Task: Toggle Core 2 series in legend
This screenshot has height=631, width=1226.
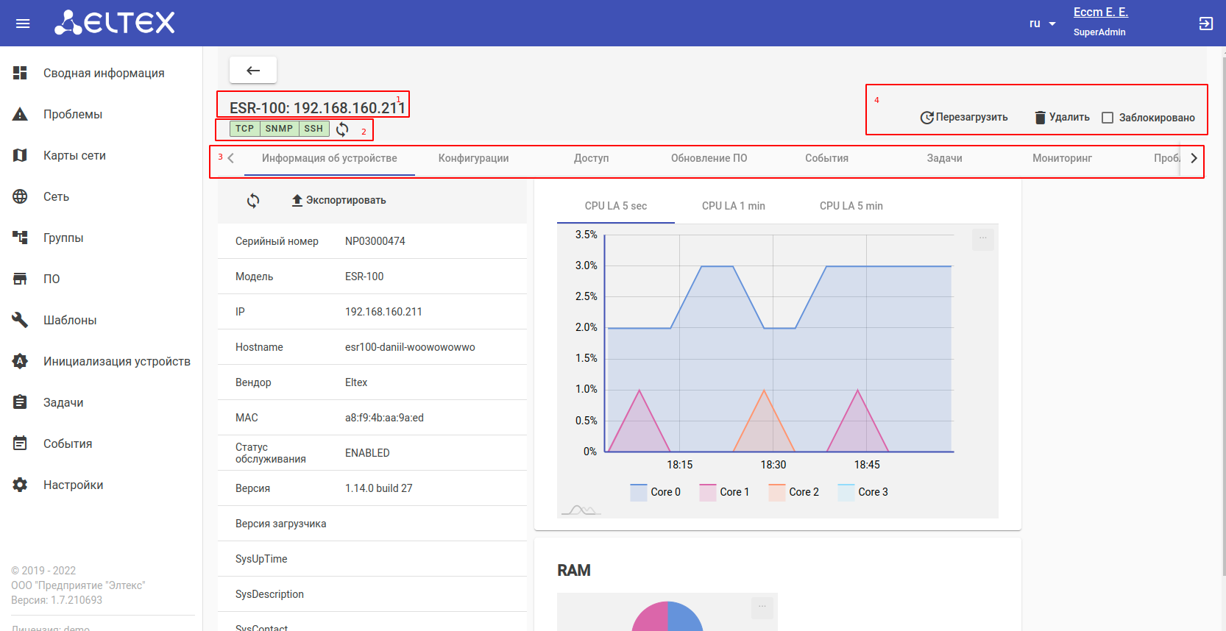Action: tap(794, 492)
